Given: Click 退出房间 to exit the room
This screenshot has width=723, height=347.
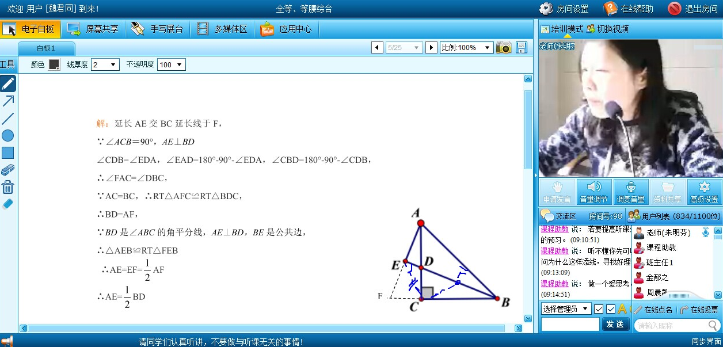Looking at the screenshot, I should pos(693,9).
